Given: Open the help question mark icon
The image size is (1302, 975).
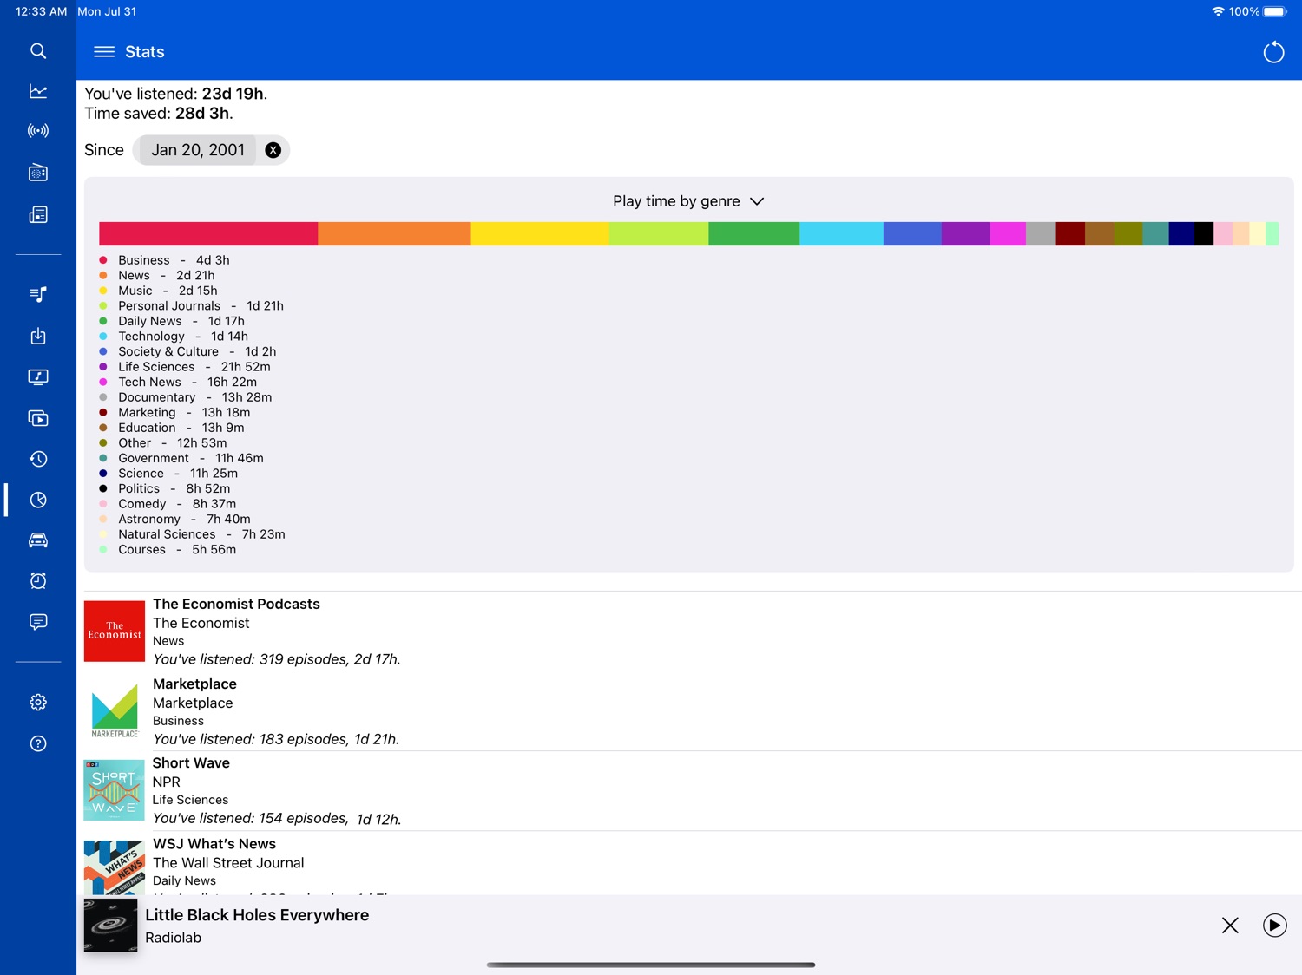Looking at the screenshot, I should pos(38,743).
